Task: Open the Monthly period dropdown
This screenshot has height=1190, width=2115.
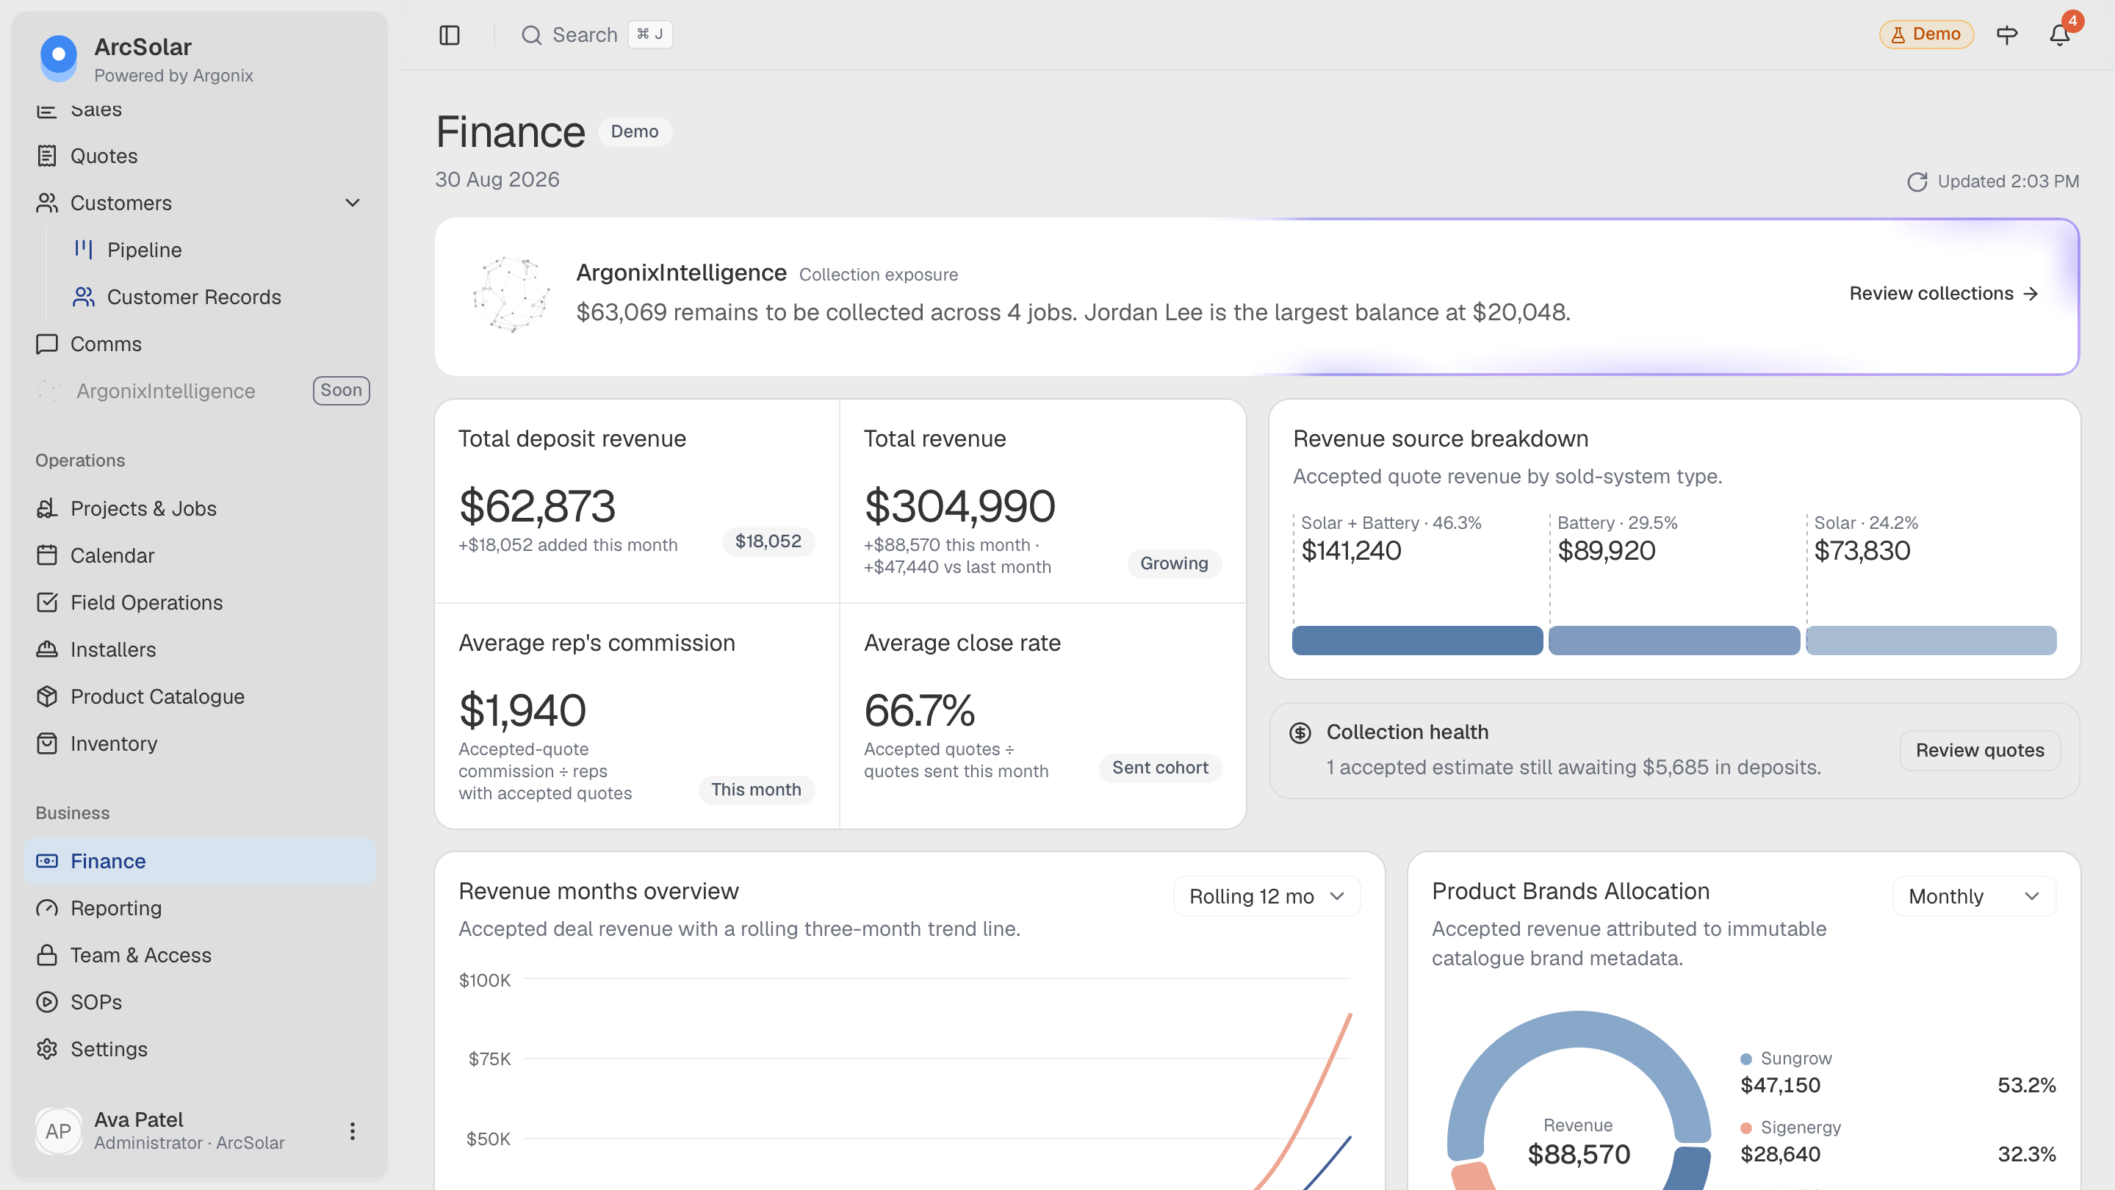Action: (1974, 896)
